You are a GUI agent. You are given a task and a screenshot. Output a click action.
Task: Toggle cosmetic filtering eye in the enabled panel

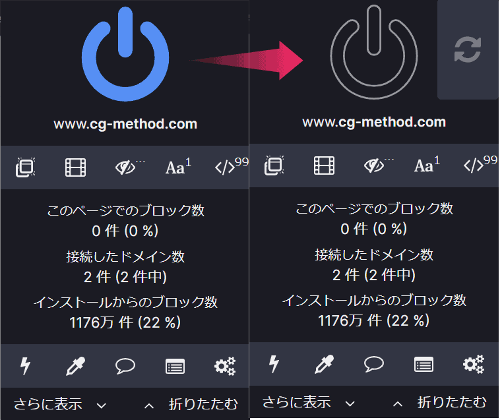click(x=125, y=167)
